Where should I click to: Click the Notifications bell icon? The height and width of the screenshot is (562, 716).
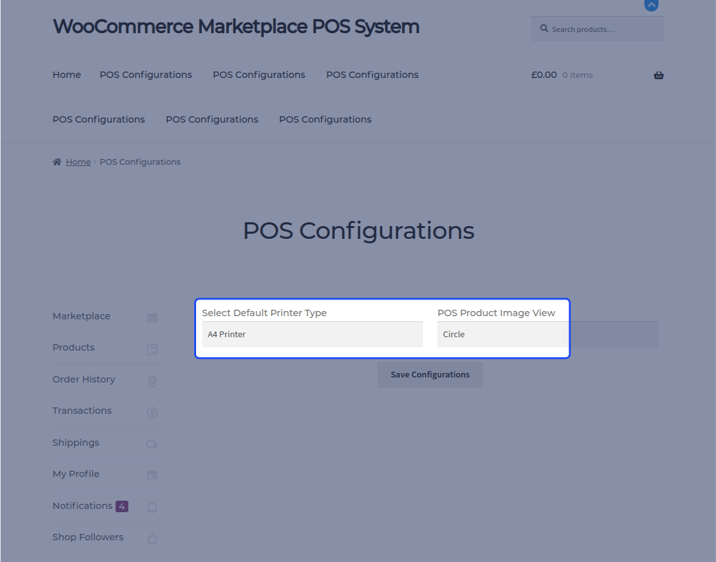pyautogui.click(x=152, y=508)
